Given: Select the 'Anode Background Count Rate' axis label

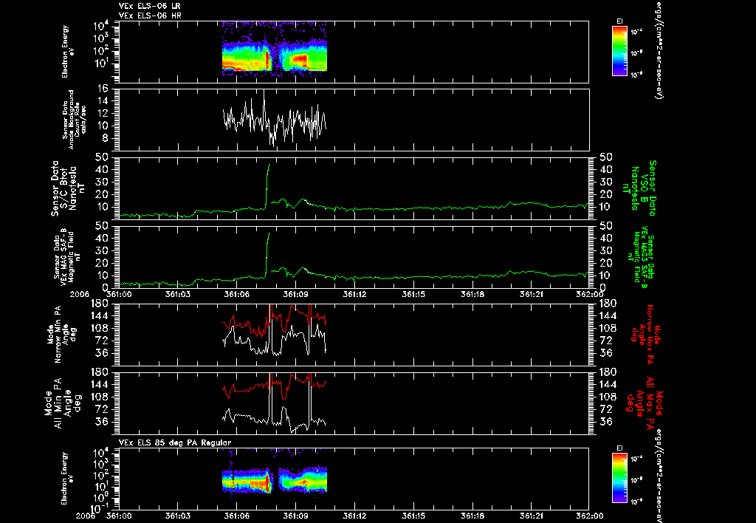Looking at the screenshot, I should [74, 120].
